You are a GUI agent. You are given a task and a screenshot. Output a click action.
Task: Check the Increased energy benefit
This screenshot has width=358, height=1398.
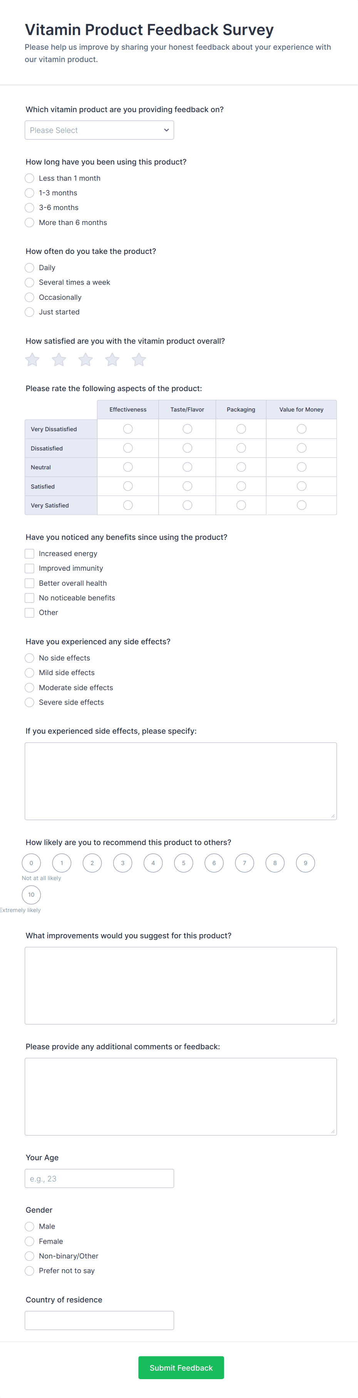(x=29, y=553)
